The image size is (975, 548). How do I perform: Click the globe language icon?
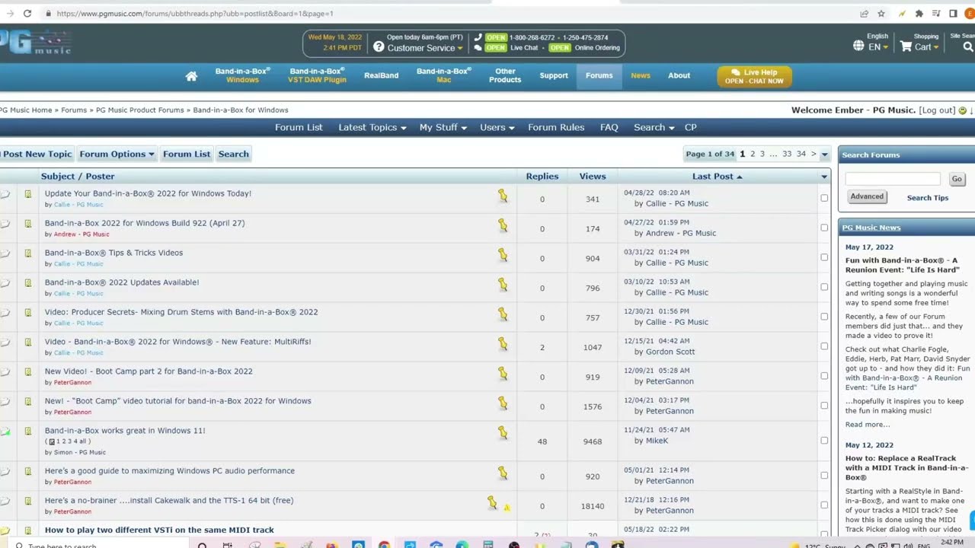858,46
